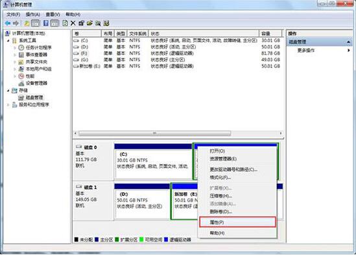Choose 删除卷(D)... in the context menu

tap(237, 212)
